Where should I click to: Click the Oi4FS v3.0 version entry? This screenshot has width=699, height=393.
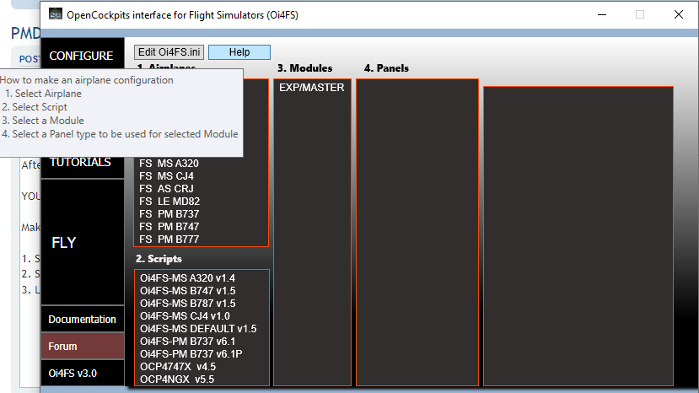point(83,373)
